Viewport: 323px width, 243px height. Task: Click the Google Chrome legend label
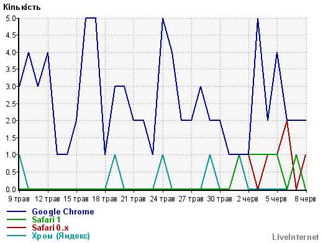pos(63,212)
